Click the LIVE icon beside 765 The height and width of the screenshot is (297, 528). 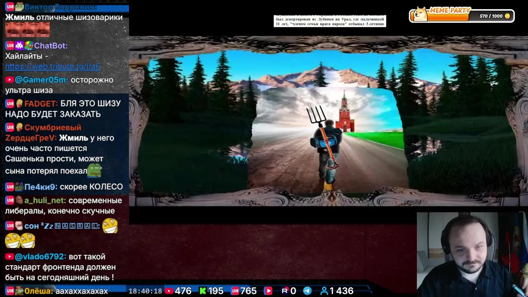235,291
